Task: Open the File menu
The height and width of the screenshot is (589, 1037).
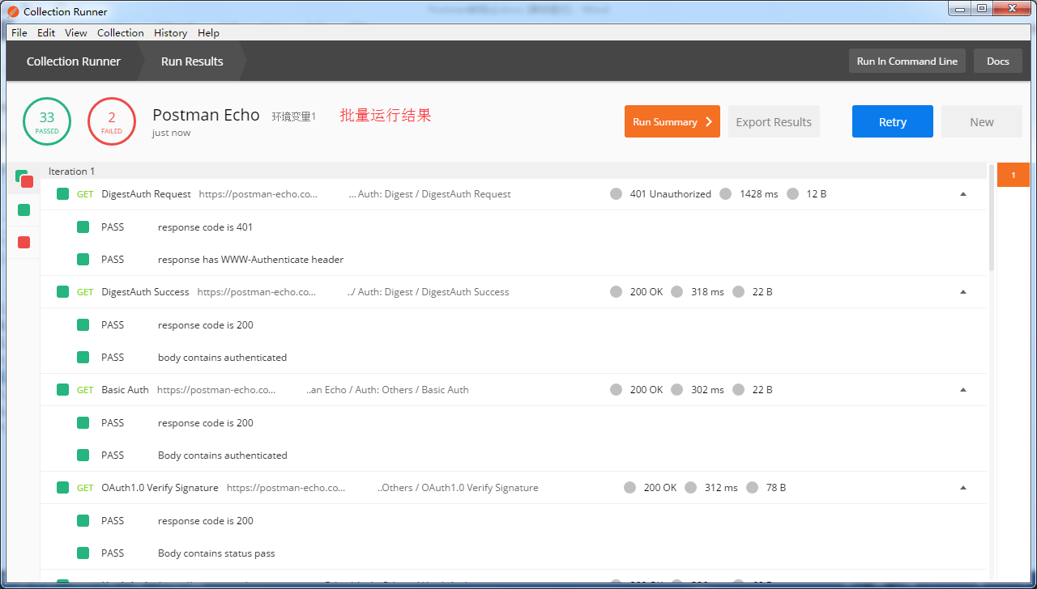Action: coord(19,33)
